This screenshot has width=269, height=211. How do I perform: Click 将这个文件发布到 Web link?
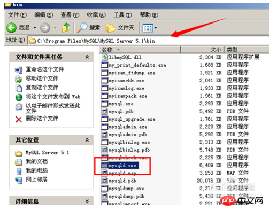(53, 97)
